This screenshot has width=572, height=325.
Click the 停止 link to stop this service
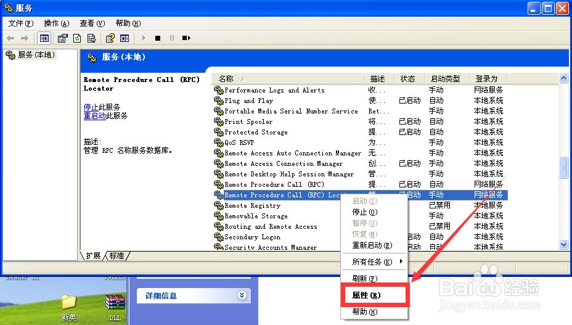(x=91, y=107)
